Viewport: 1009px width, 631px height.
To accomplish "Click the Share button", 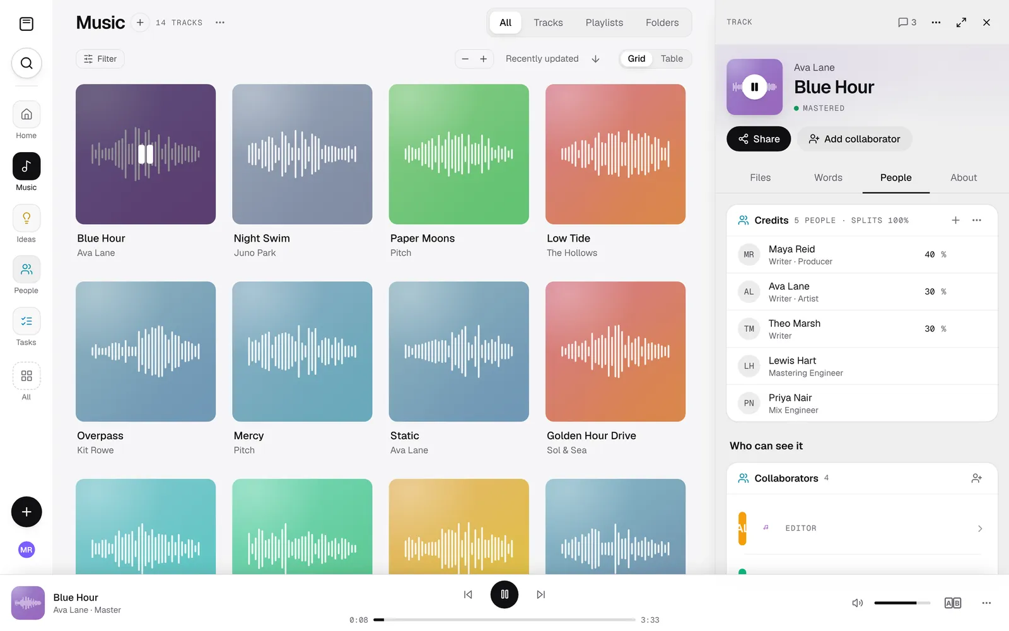I will (x=759, y=139).
